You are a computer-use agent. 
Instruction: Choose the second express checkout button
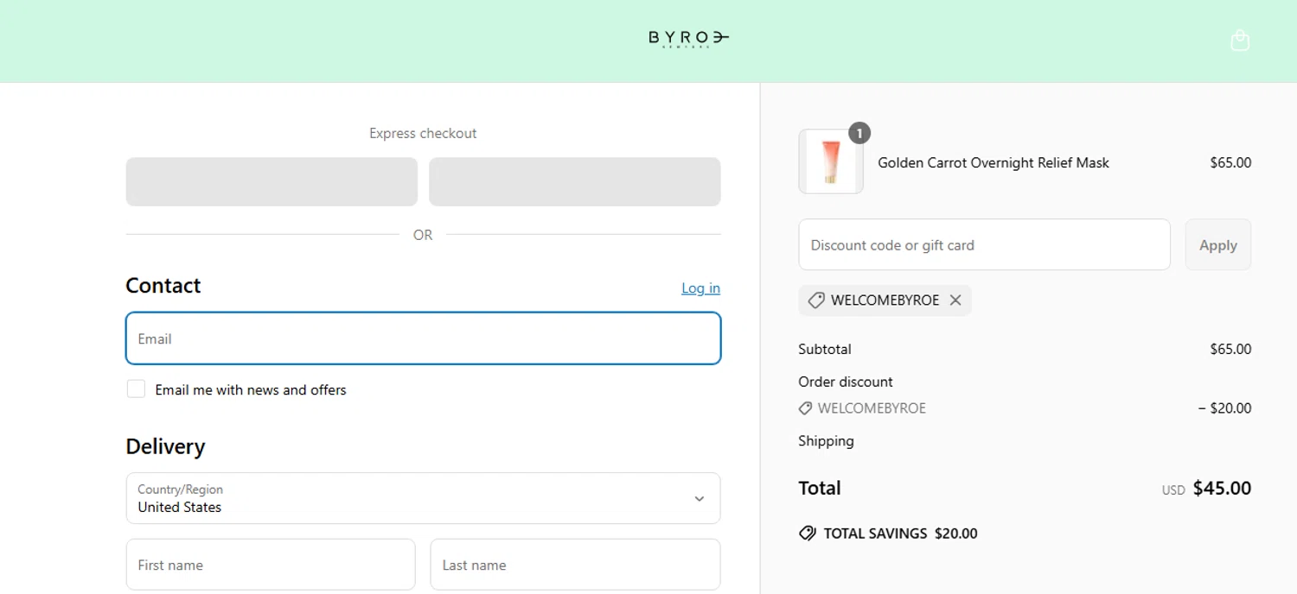click(575, 181)
